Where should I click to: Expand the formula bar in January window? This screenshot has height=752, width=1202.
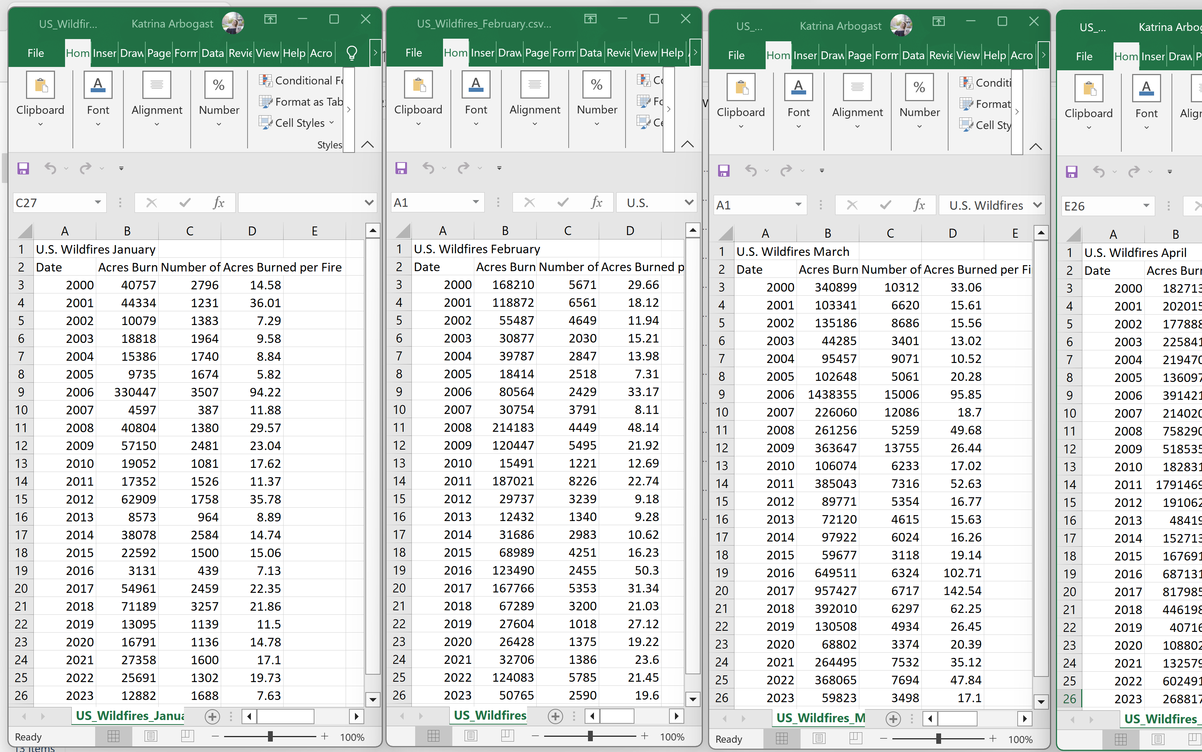tap(369, 202)
